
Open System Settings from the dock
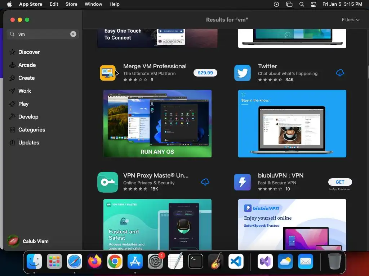click(155, 261)
